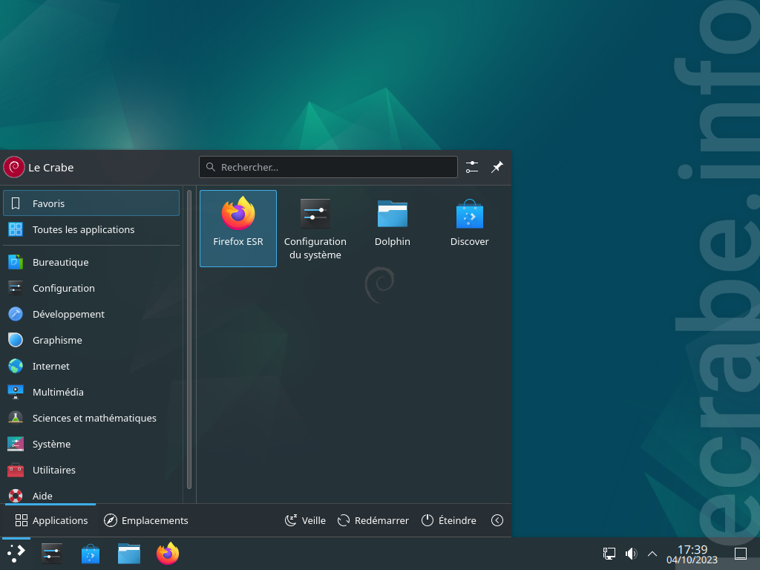Select Toutes les applications
760x570 pixels.
pyautogui.click(x=91, y=229)
